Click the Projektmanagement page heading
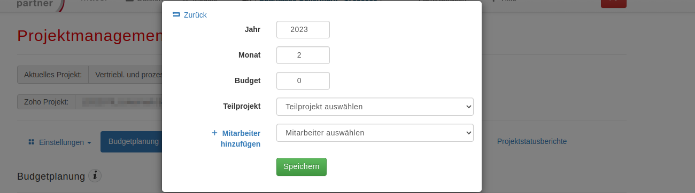 89,36
